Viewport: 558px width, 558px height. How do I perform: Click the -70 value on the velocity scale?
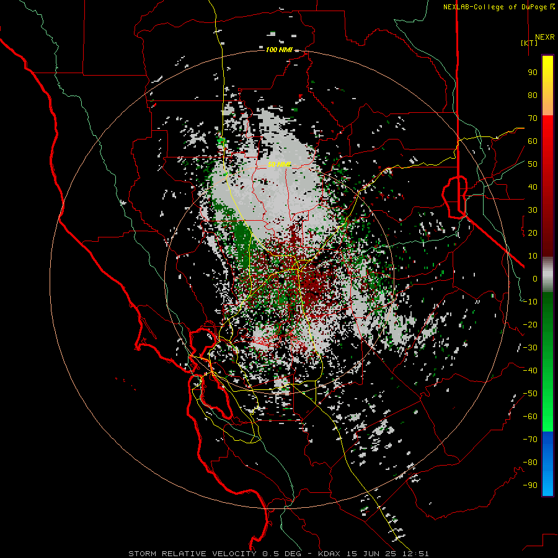coord(530,440)
